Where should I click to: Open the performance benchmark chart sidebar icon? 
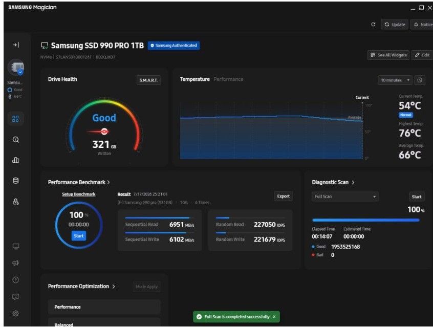16,160
